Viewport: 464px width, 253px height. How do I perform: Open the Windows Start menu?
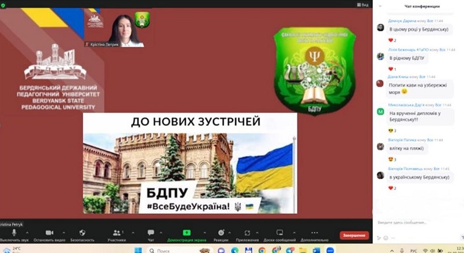point(138,250)
